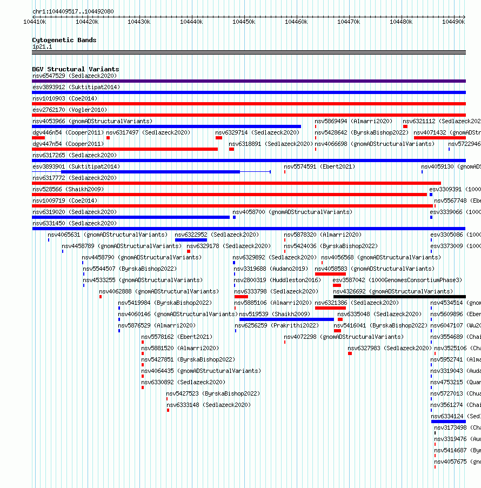
Task: Click nsv6317772 (Sedlazeck2020) label
Action: (x=75, y=178)
